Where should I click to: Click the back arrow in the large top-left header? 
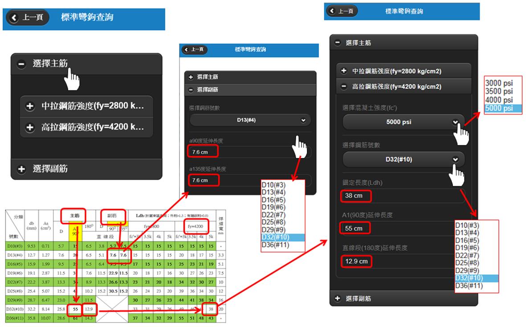tap(15, 18)
